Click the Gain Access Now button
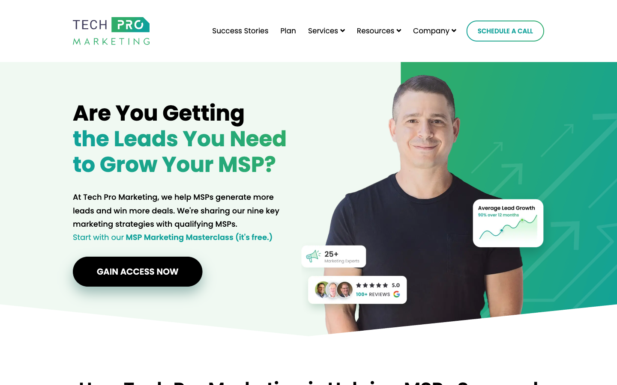This screenshot has width=617, height=385. click(138, 272)
